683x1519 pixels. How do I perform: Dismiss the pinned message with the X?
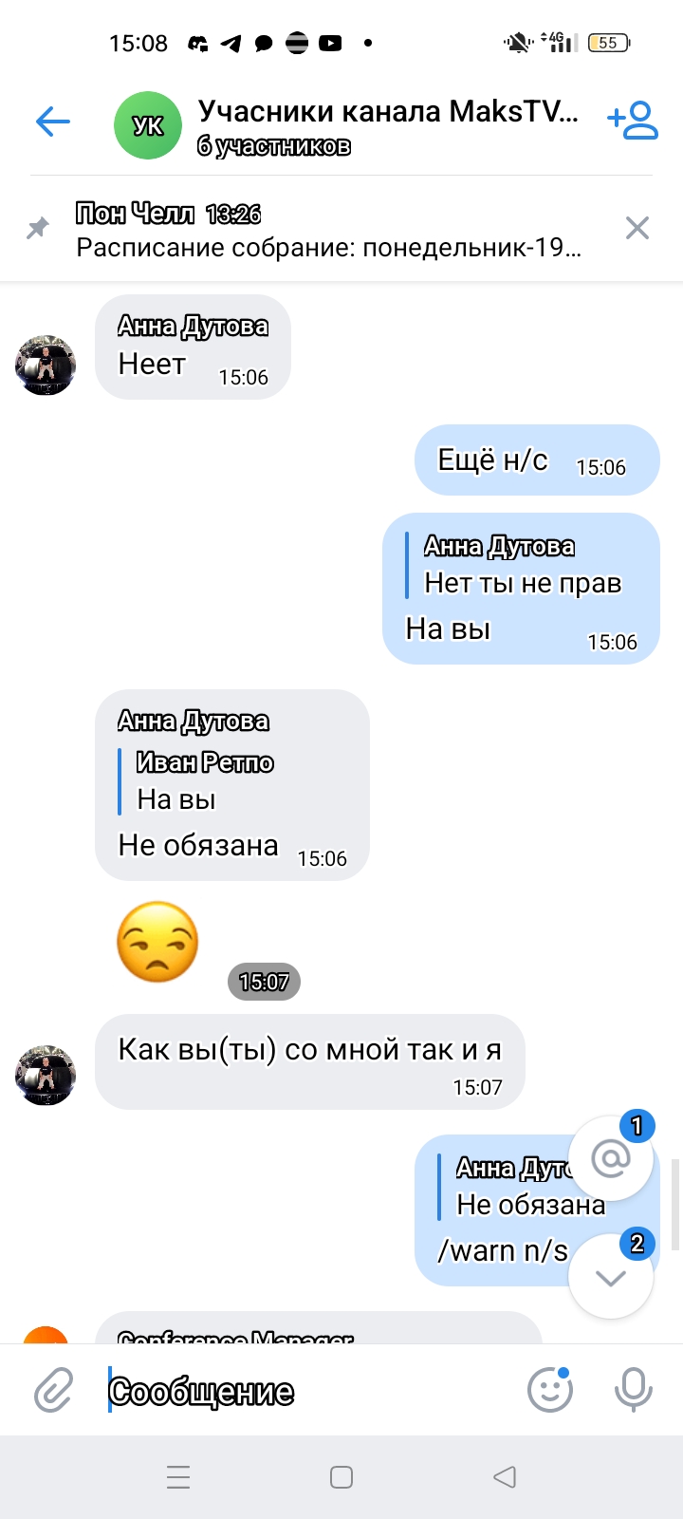[x=637, y=228]
